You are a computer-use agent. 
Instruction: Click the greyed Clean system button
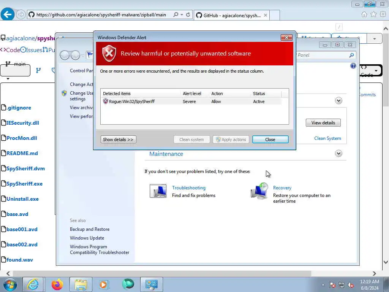(191, 140)
